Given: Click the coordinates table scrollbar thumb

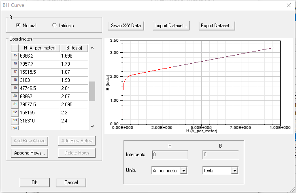Looking at the screenshot, I should pyautogui.click(x=92, y=91).
